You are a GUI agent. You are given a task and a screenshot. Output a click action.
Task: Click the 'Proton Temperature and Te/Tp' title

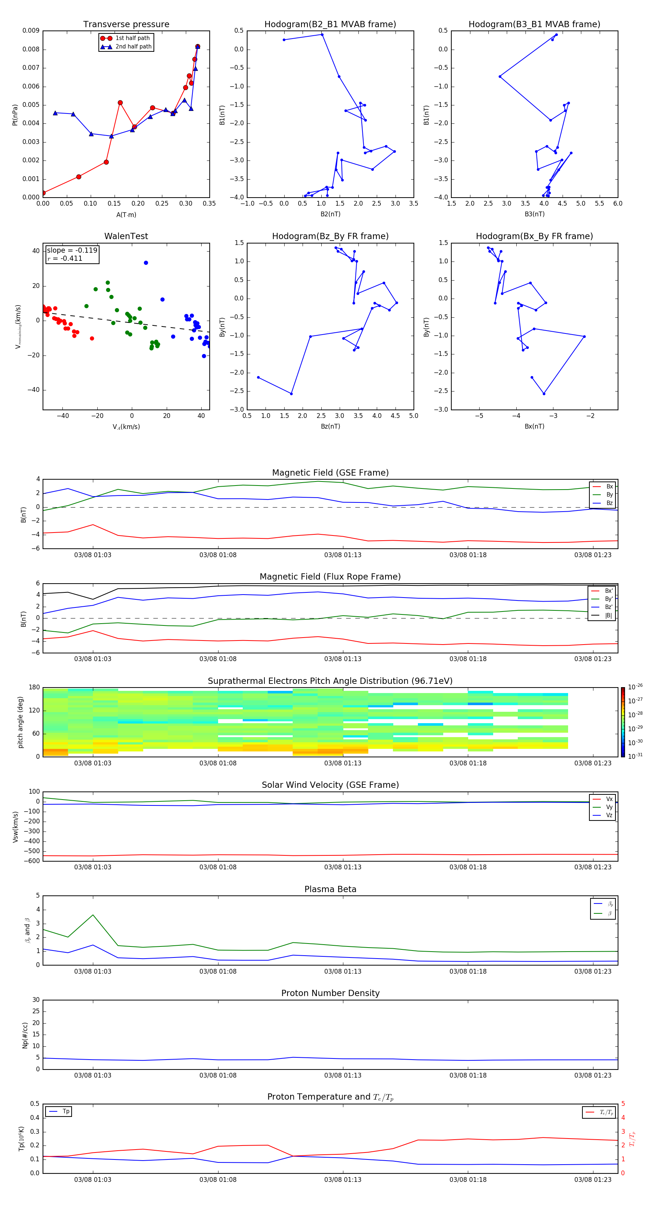(x=330, y=1097)
